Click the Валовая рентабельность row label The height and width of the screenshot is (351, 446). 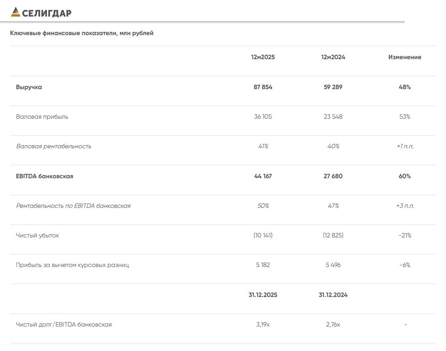54,146
